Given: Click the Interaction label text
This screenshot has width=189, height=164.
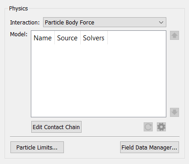Looking at the screenshot, I should [25, 23].
